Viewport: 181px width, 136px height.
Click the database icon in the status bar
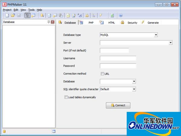4,131
